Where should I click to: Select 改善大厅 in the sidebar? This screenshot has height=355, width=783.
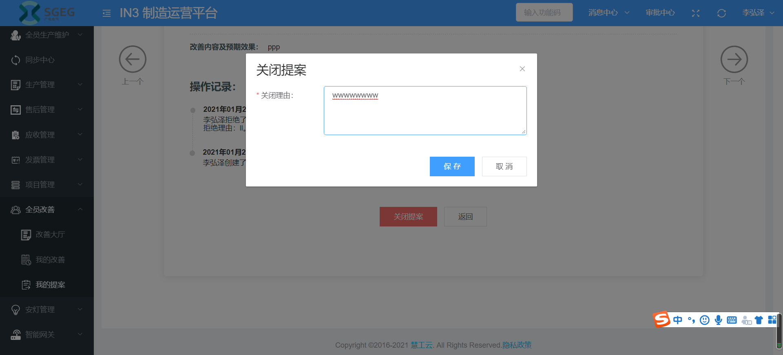pos(50,235)
